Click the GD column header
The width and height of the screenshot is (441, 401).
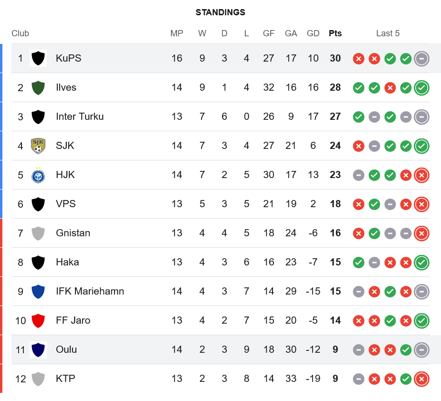click(x=313, y=33)
